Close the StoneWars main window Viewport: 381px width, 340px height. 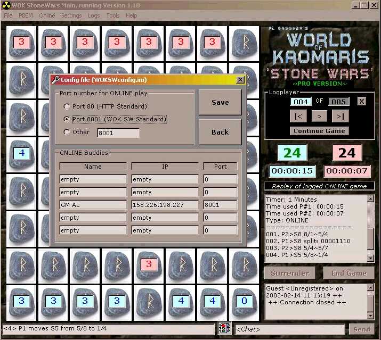click(x=374, y=5)
